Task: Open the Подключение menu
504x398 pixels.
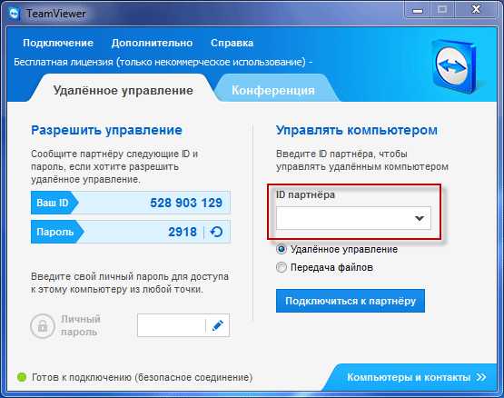Action: tap(58, 43)
